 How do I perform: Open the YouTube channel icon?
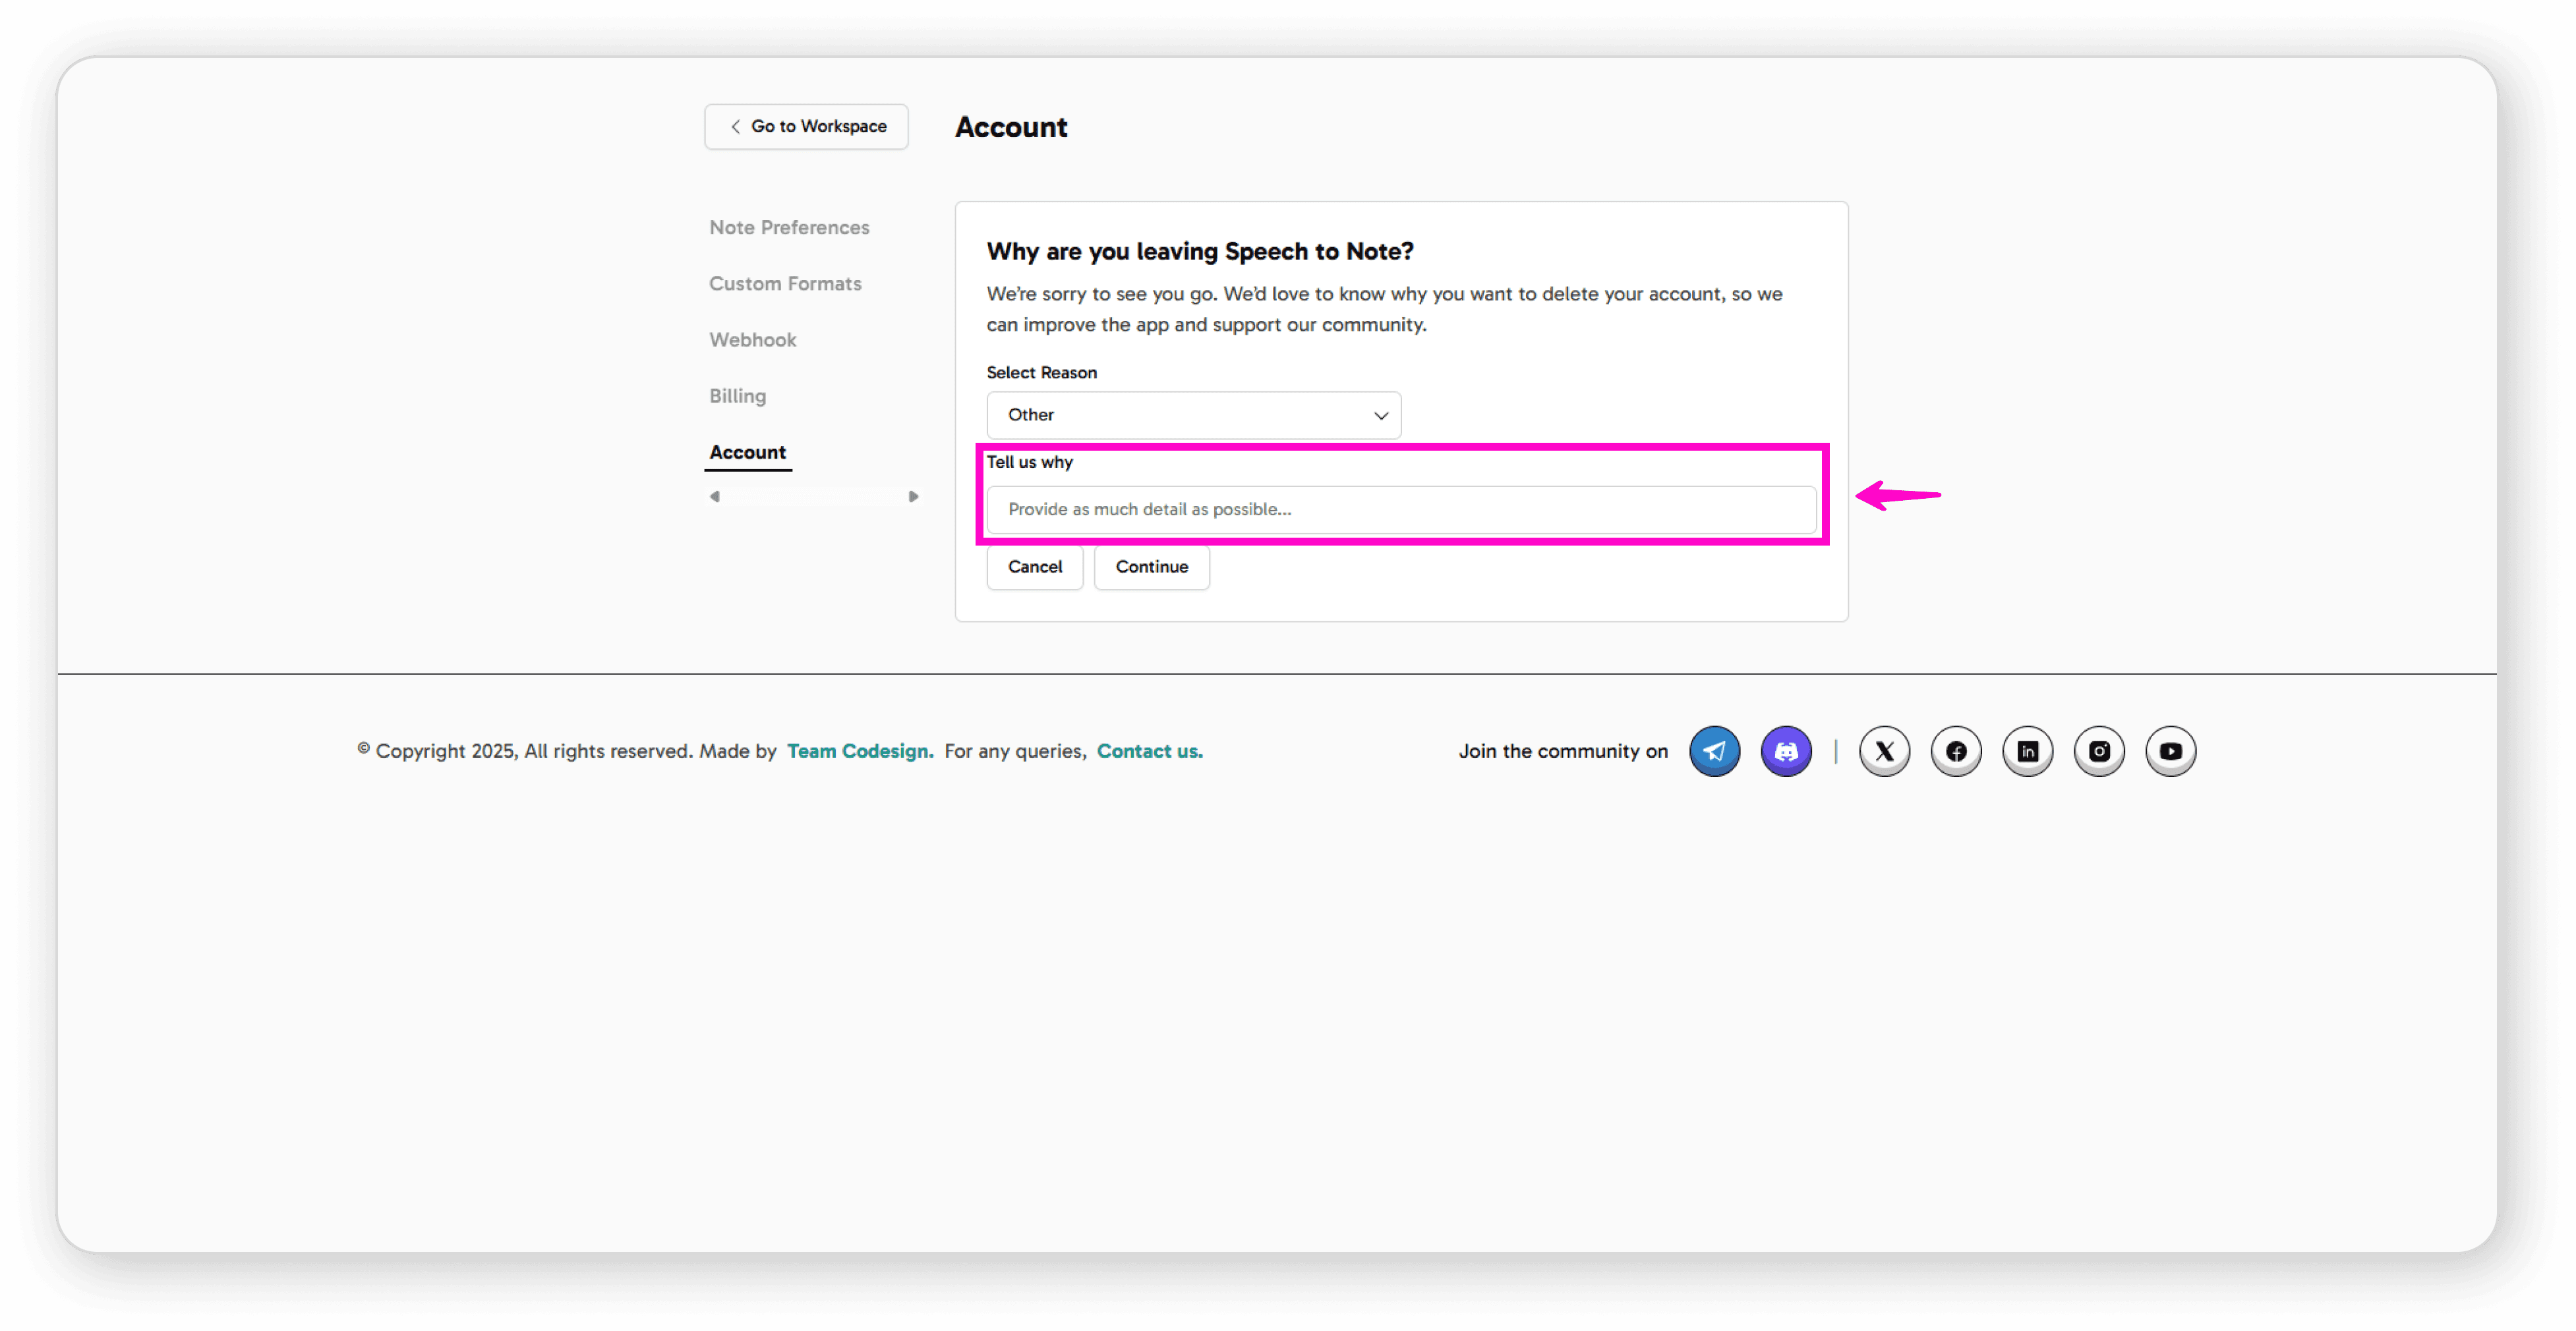[2170, 751]
